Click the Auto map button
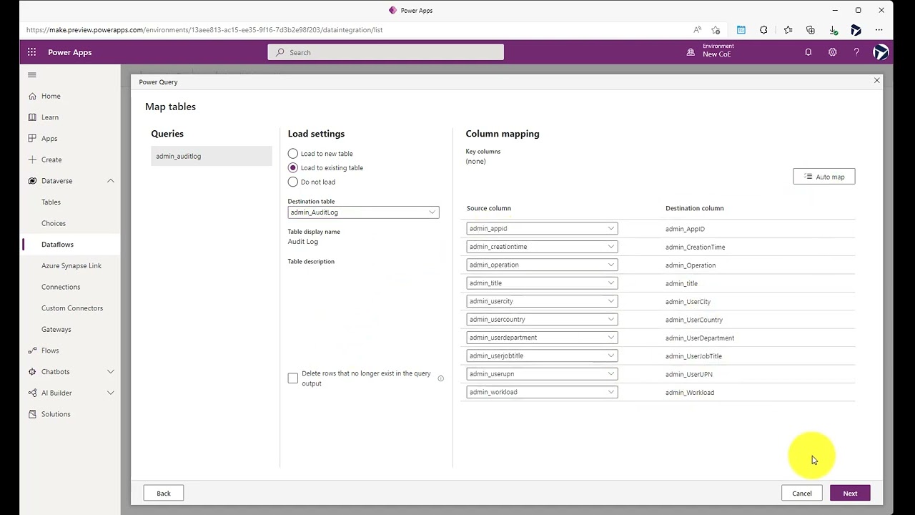 tap(823, 177)
